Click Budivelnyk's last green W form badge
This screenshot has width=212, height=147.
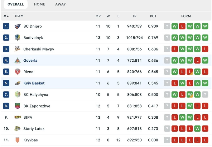pos(205,38)
